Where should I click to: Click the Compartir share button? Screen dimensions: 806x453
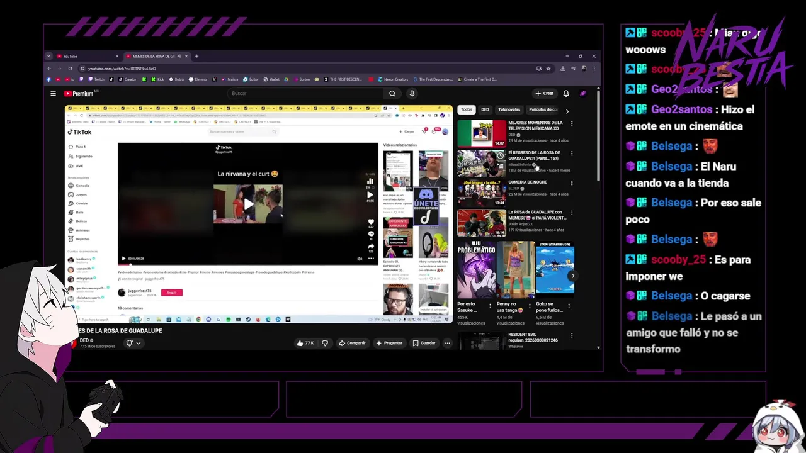tap(352, 343)
